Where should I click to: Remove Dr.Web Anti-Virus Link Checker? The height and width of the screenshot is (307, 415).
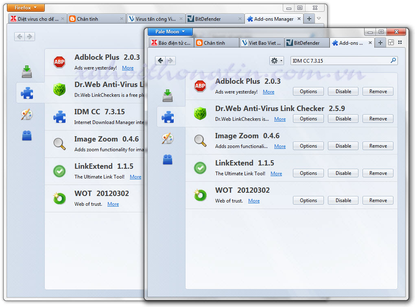click(378, 119)
